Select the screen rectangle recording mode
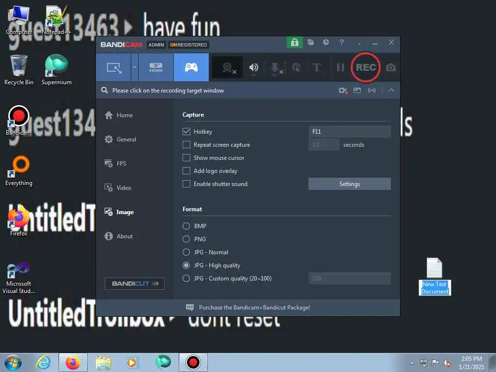This screenshot has width=496, height=372. point(114,67)
